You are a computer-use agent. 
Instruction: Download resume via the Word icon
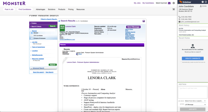77,54
